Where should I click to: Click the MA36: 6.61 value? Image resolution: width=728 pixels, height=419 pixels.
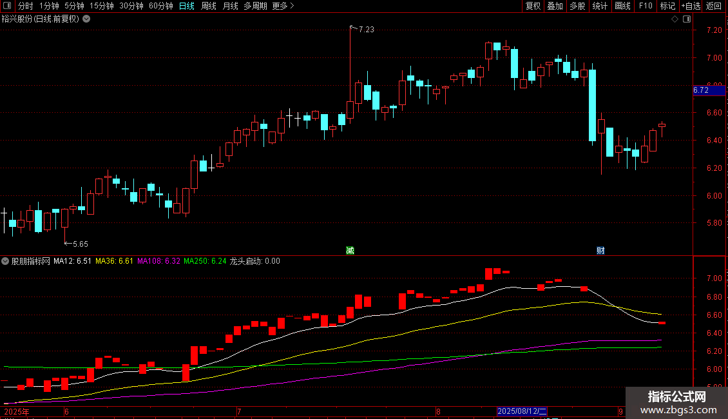pos(114,261)
